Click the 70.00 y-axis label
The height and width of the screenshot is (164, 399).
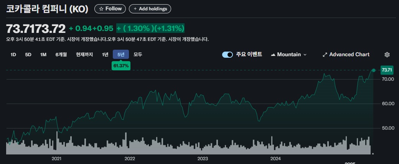tap(388, 79)
